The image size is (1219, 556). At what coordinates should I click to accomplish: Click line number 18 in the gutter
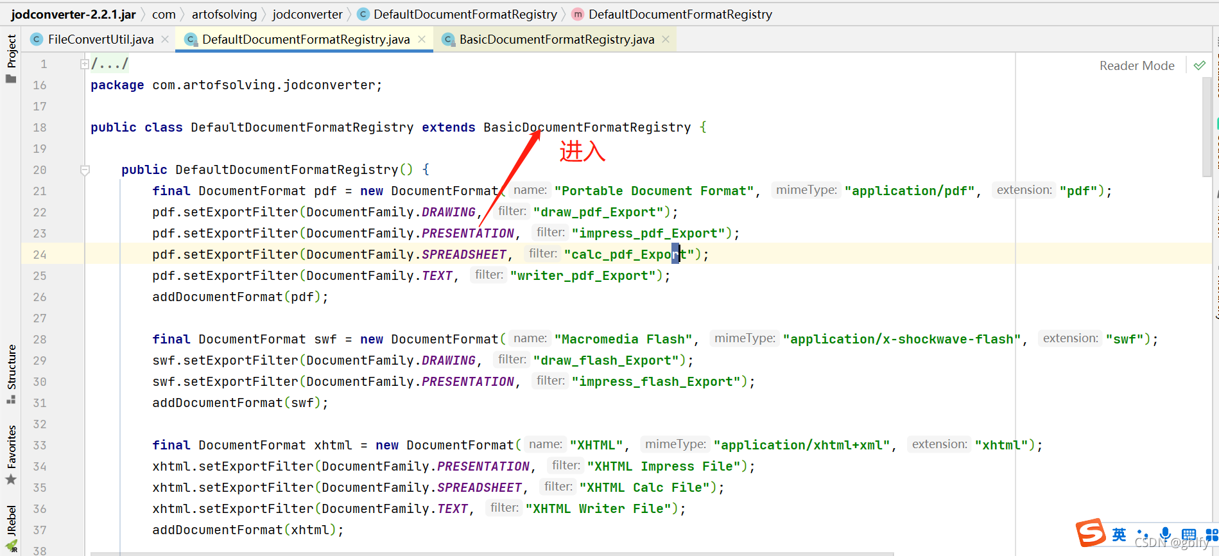40,127
